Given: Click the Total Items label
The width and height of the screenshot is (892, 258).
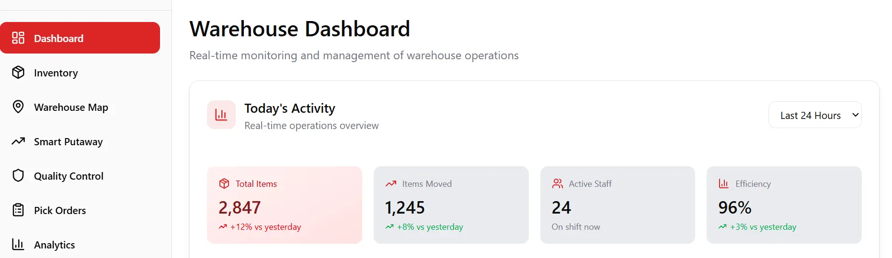Looking at the screenshot, I should (256, 184).
